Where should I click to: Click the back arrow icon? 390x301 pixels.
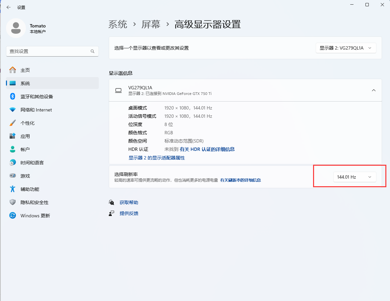coord(9,7)
